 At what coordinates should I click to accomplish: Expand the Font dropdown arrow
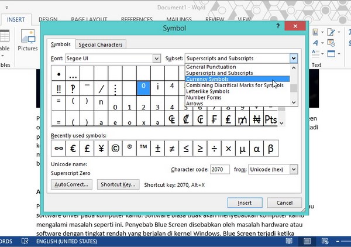[157, 59]
